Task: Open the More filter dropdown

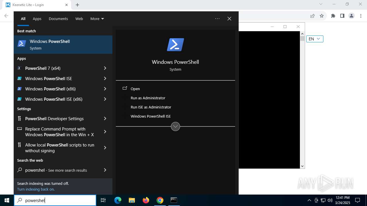Action: click(x=97, y=19)
